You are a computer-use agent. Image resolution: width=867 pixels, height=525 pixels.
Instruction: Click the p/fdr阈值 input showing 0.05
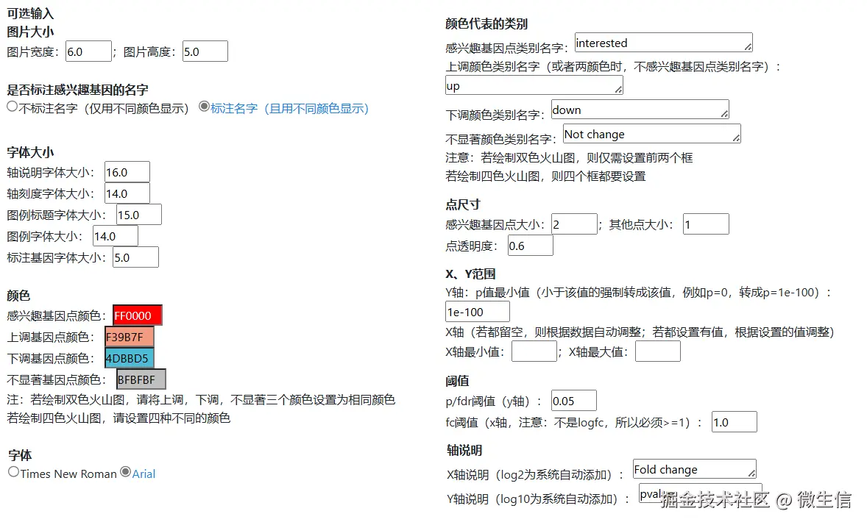(x=573, y=400)
